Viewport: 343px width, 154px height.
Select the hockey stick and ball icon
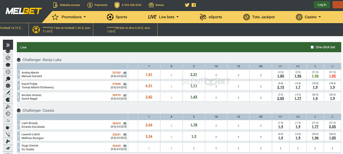pos(8,135)
